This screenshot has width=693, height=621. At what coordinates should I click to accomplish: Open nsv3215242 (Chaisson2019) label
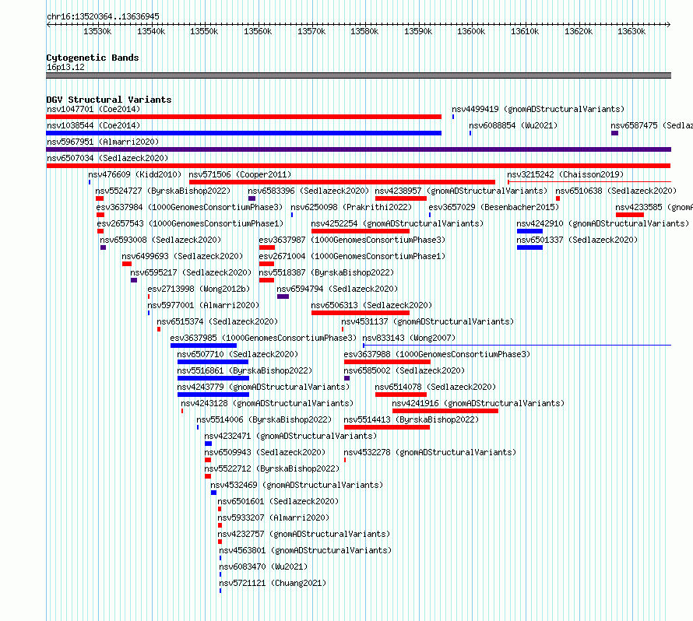(565, 174)
